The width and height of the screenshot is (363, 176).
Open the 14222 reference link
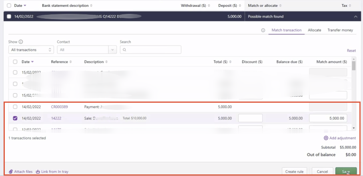(56, 118)
